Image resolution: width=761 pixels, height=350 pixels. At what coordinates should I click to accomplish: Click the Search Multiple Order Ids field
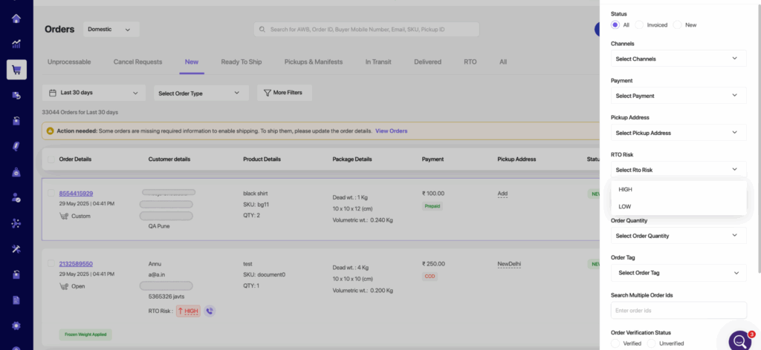[678, 311]
